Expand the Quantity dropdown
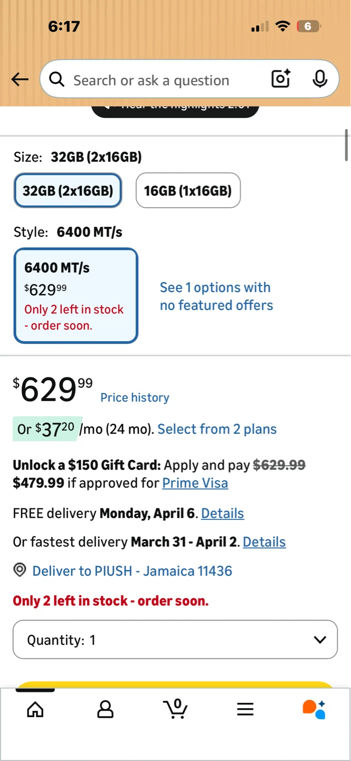The image size is (351, 761). coord(175,639)
